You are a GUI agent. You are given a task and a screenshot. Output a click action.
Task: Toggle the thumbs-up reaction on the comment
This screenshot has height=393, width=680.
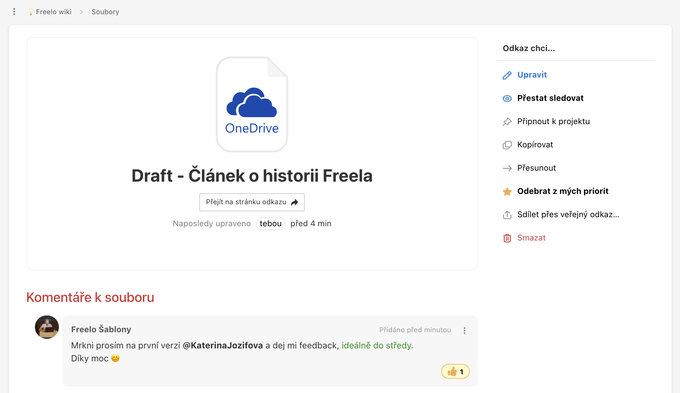point(455,372)
